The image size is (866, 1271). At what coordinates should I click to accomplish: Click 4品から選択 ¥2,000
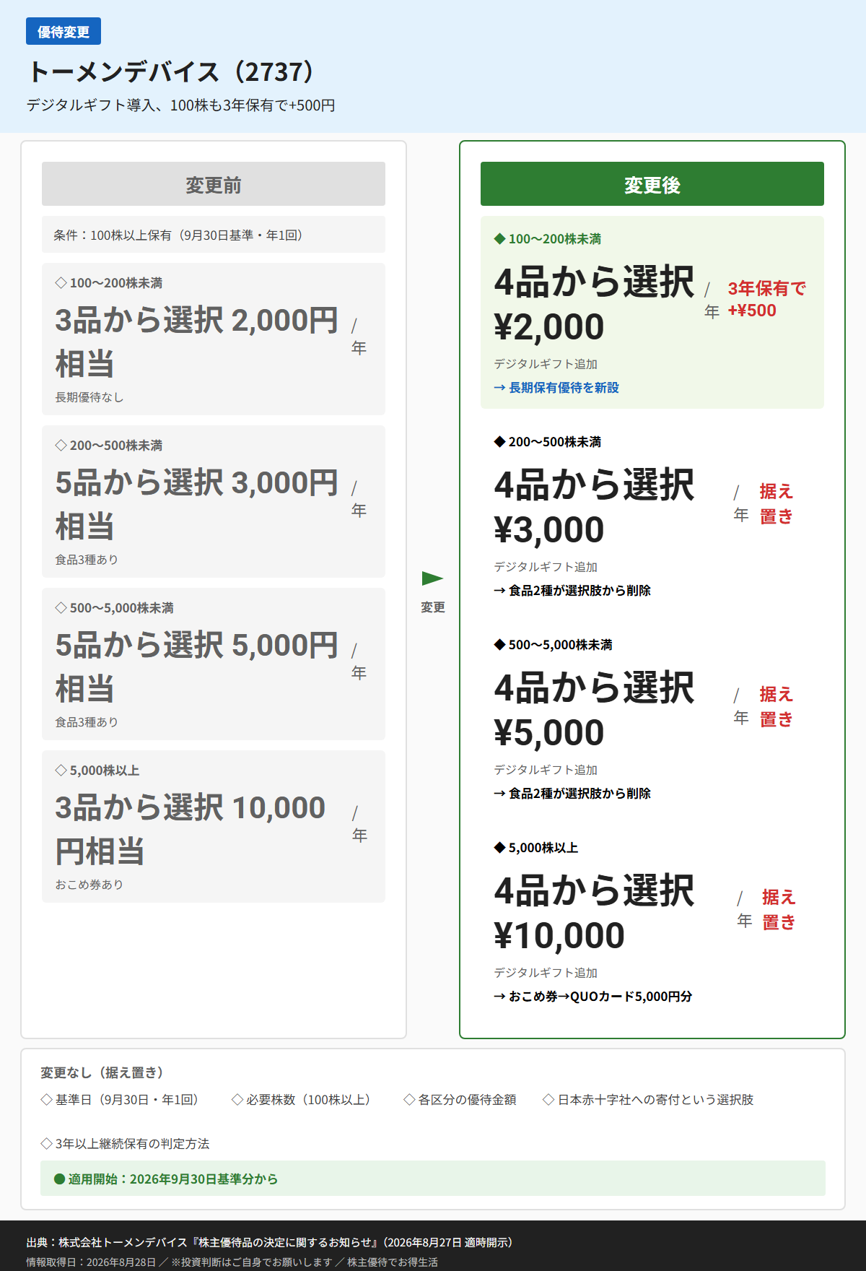(594, 304)
